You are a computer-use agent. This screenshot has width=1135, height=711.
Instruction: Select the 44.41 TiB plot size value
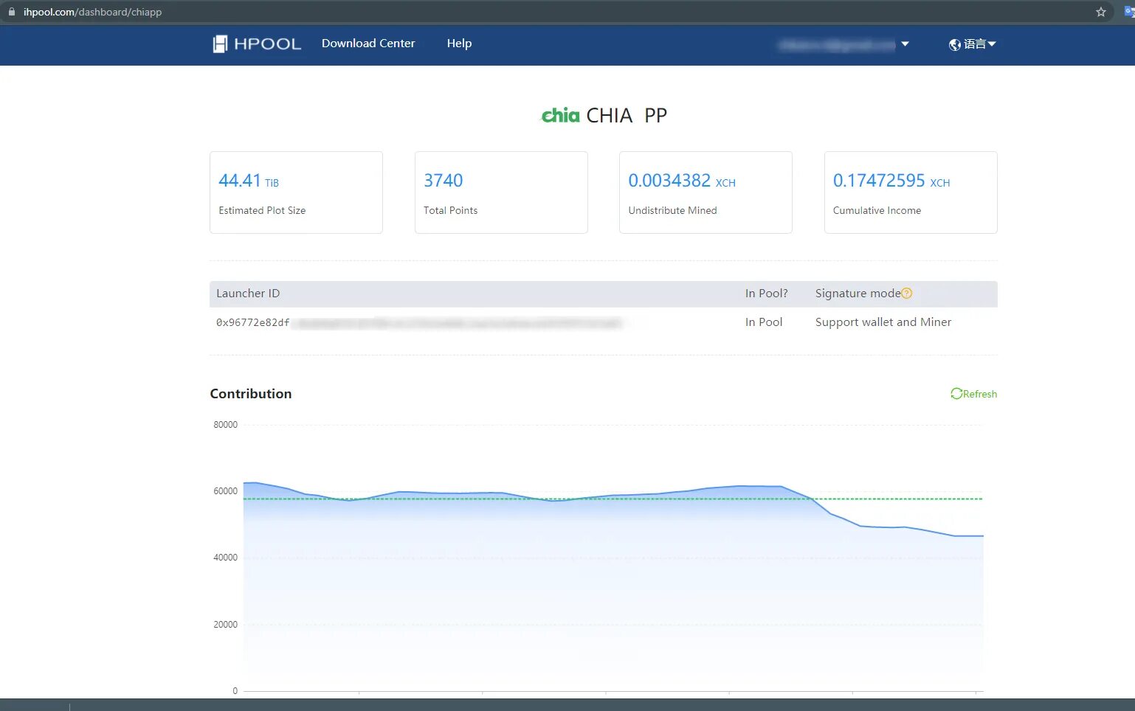[x=249, y=181]
